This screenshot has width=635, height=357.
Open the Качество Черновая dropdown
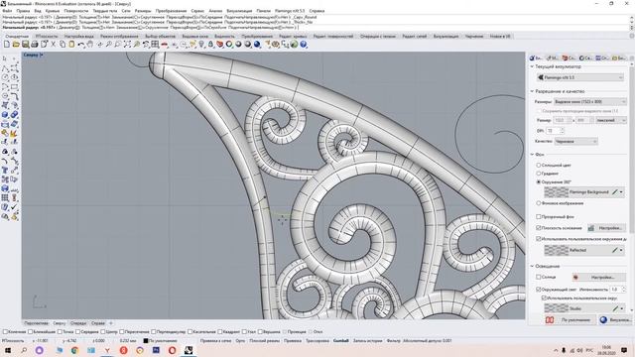click(x=575, y=141)
